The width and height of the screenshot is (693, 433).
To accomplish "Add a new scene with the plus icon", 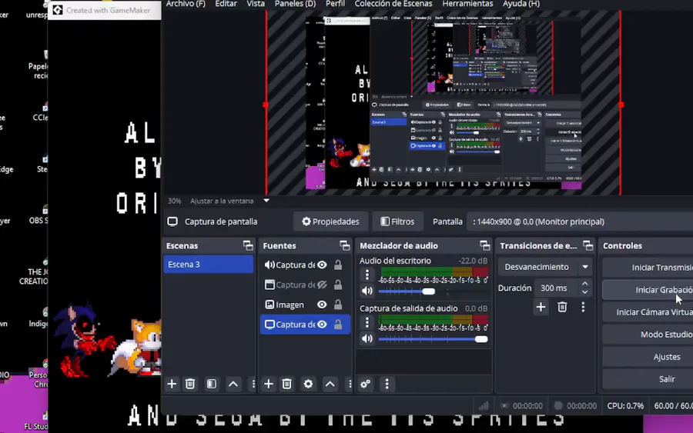I will [172, 384].
